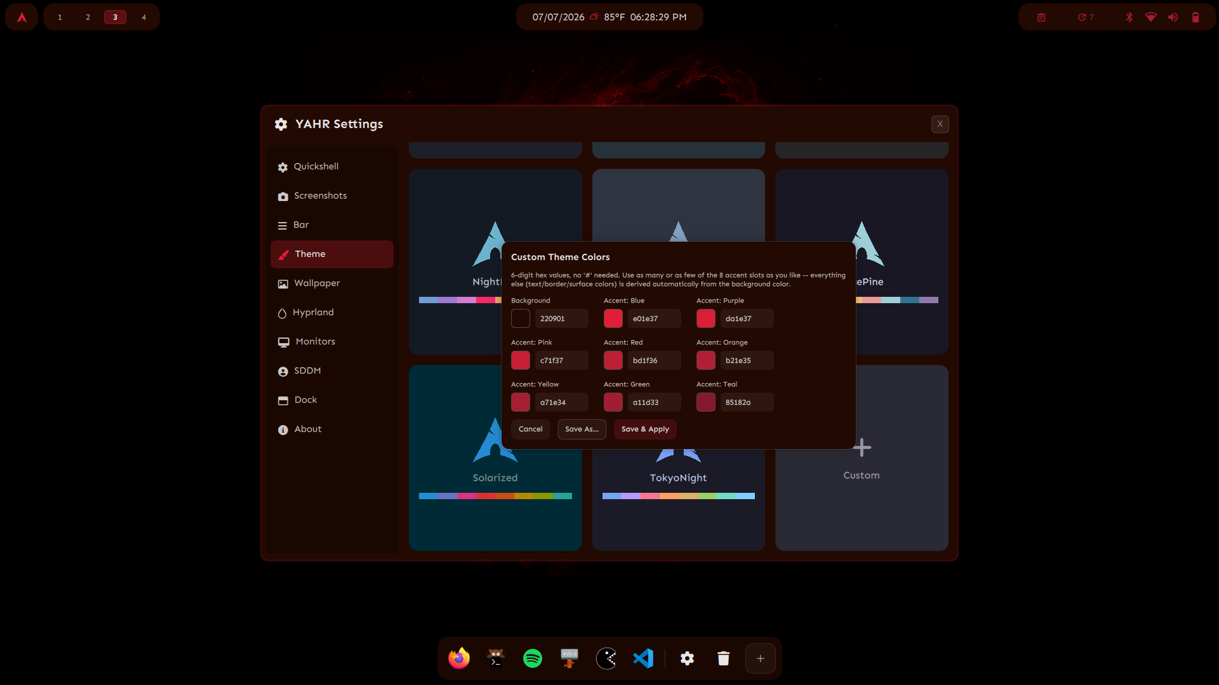This screenshot has height=685, width=1219.
Task: Go to the Quickshell settings section
Action: (332, 167)
